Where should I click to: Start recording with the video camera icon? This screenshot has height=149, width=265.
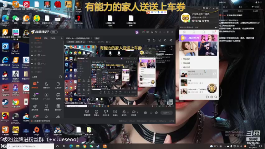[145, 113]
